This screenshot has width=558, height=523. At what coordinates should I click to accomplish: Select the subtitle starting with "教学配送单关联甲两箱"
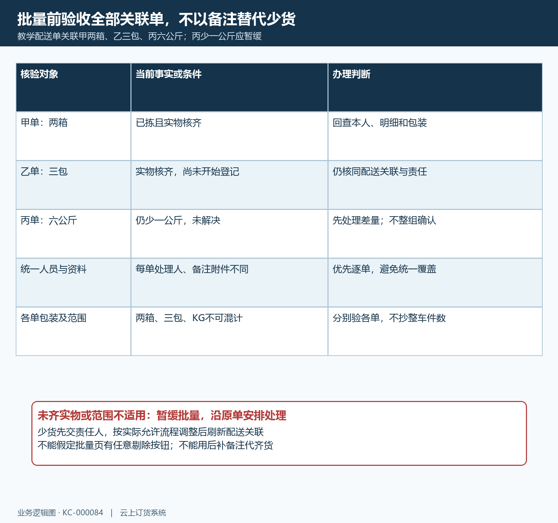(139, 36)
